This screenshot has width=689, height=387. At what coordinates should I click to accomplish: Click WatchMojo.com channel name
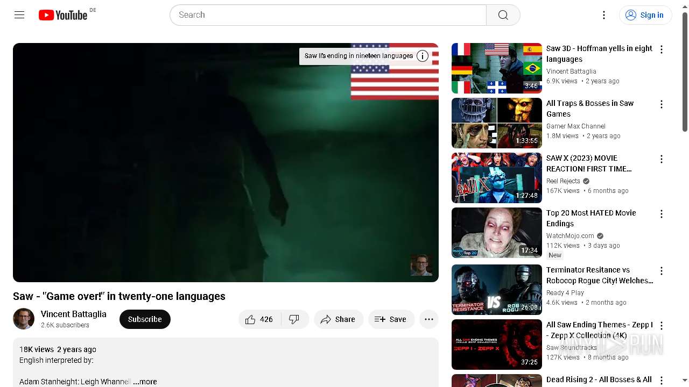click(570, 236)
